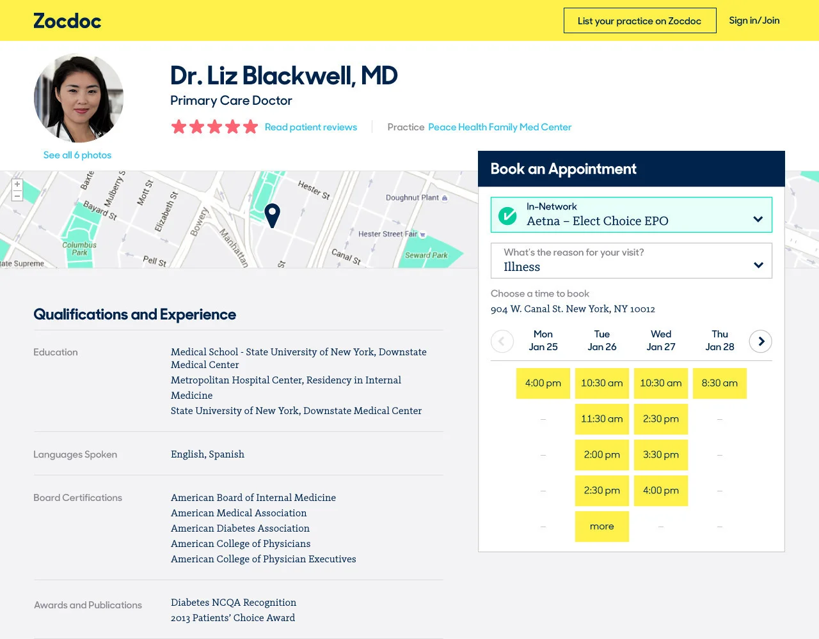Click Book an Appointment header

(563, 169)
